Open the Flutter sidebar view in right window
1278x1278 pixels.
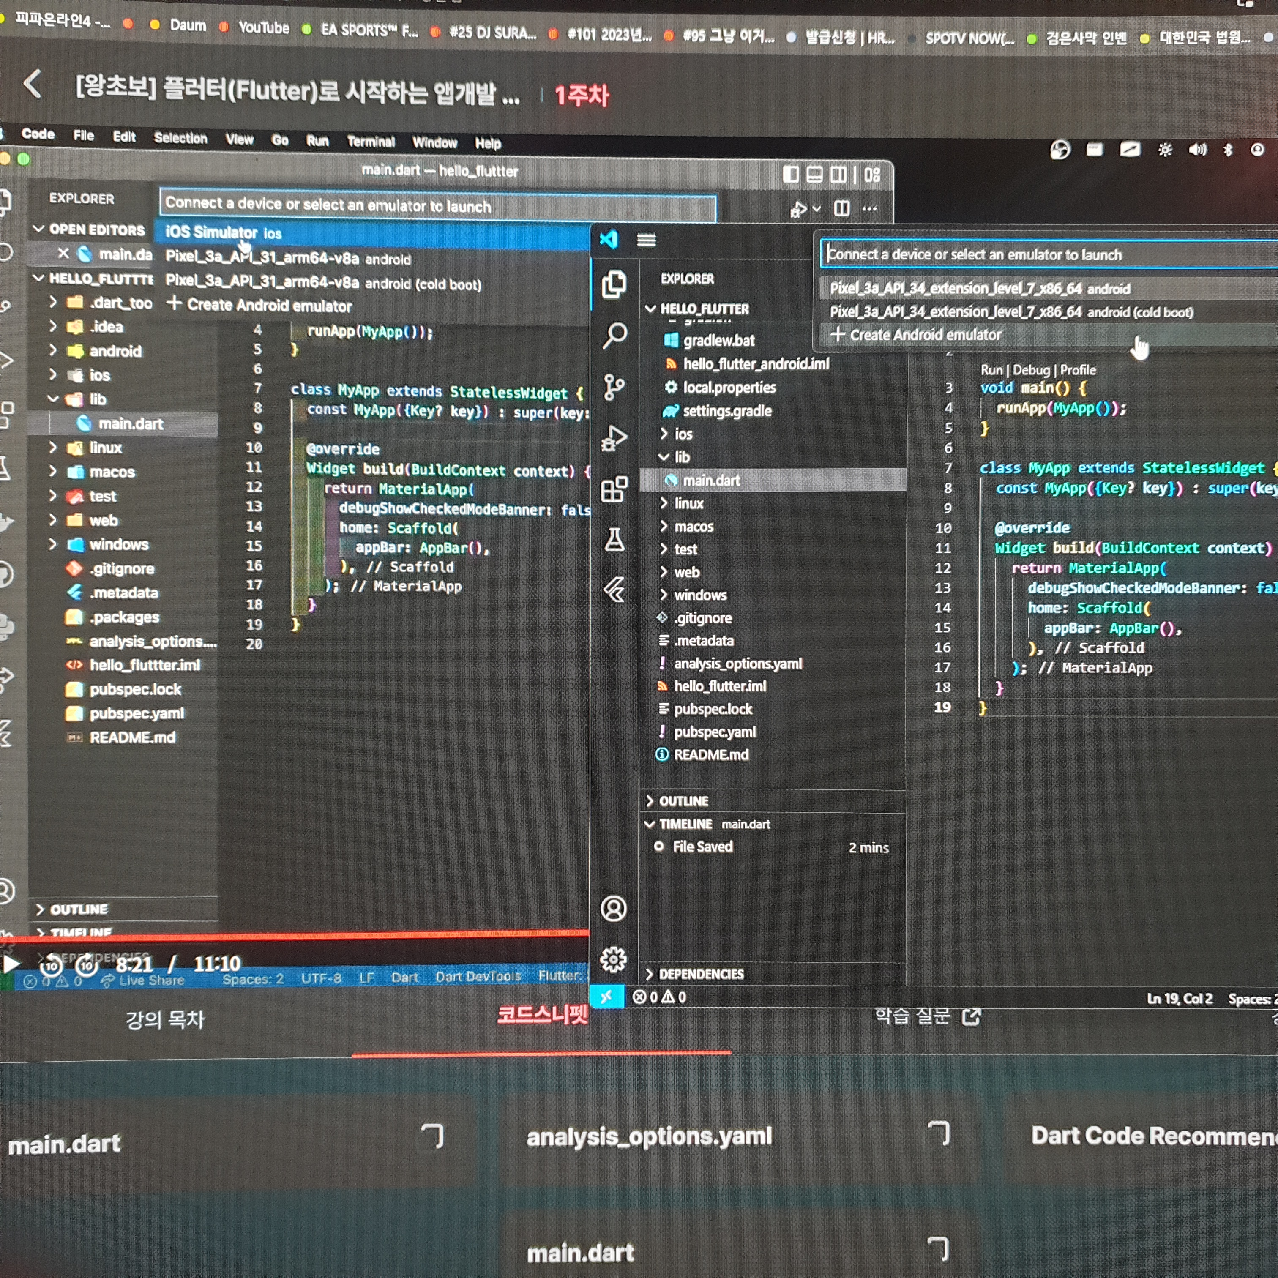pyautogui.click(x=614, y=590)
